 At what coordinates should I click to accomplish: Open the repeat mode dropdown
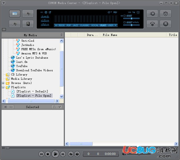[45, 21]
